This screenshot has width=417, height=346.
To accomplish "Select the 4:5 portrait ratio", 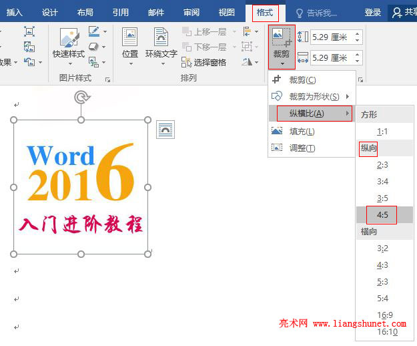I will [384, 215].
